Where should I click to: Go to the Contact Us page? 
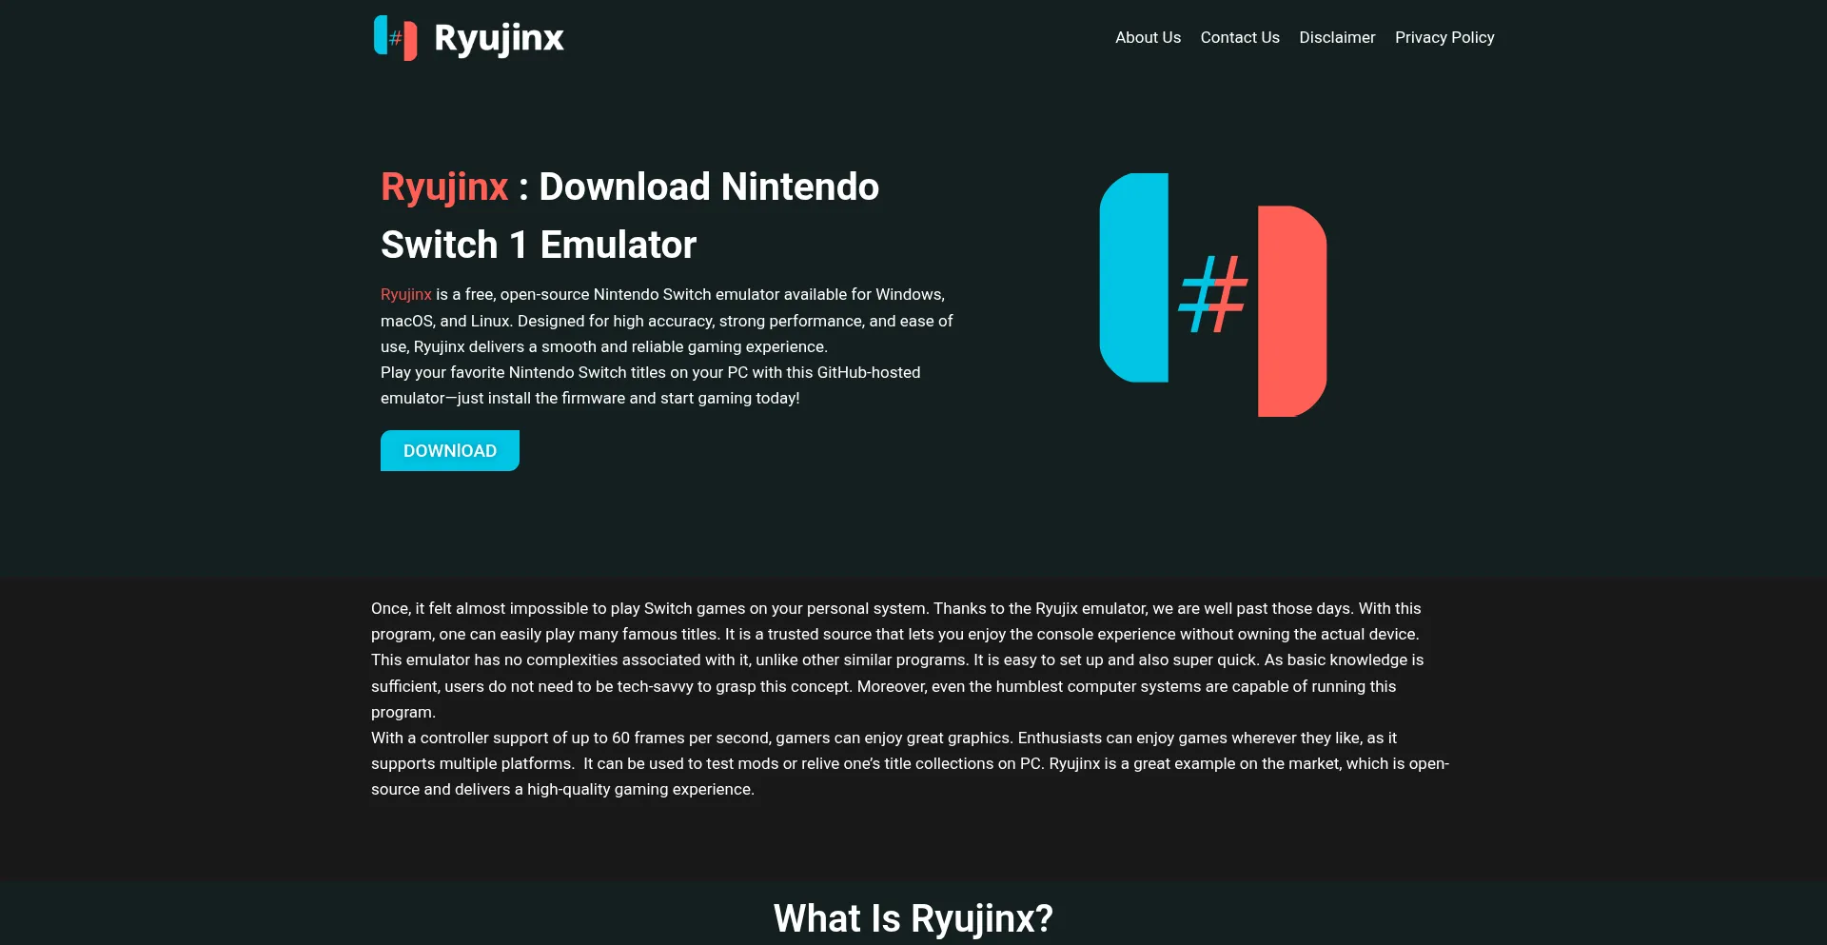coord(1240,37)
